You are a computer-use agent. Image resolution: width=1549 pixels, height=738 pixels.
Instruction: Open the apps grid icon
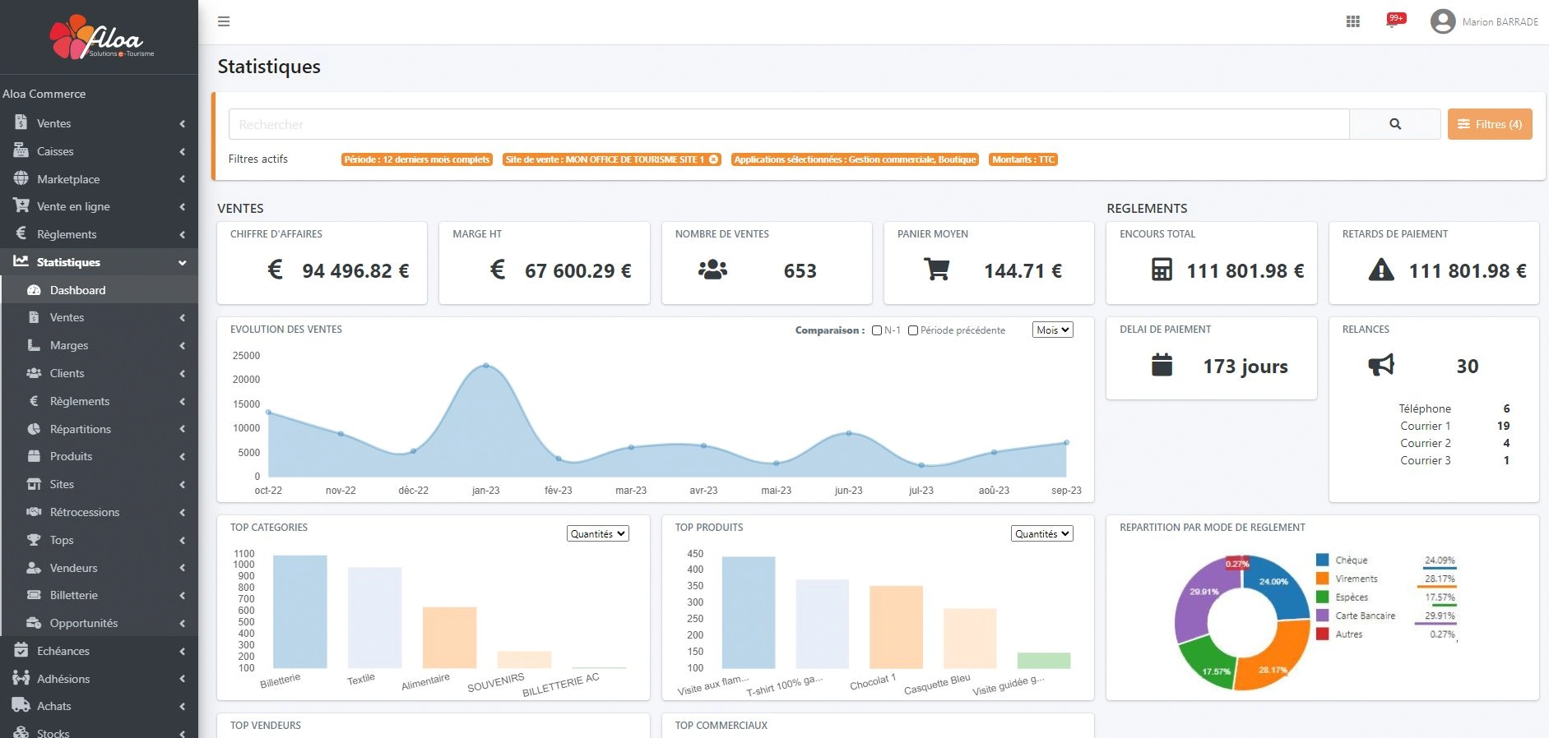pyautogui.click(x=1352, y=22)
